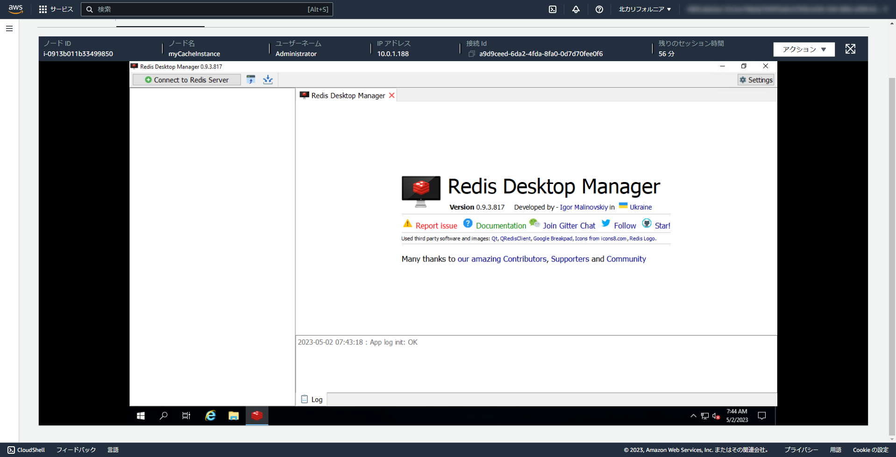Open the AWS help icon
Screen dimensions: 896x457
point(599,9)
